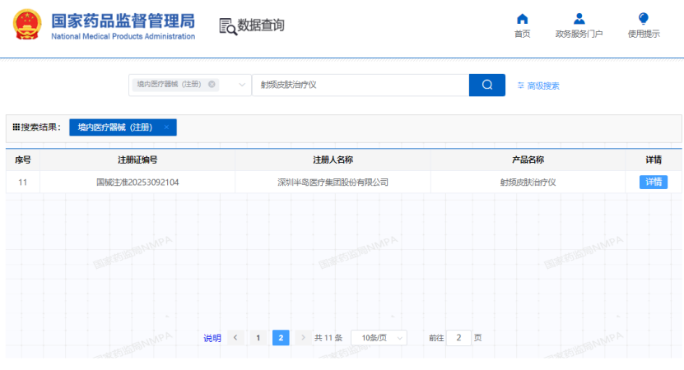This screenshot has height=370, width=684.
Task: Click the 前往 page number input box
Action: [x=458, y=338]
